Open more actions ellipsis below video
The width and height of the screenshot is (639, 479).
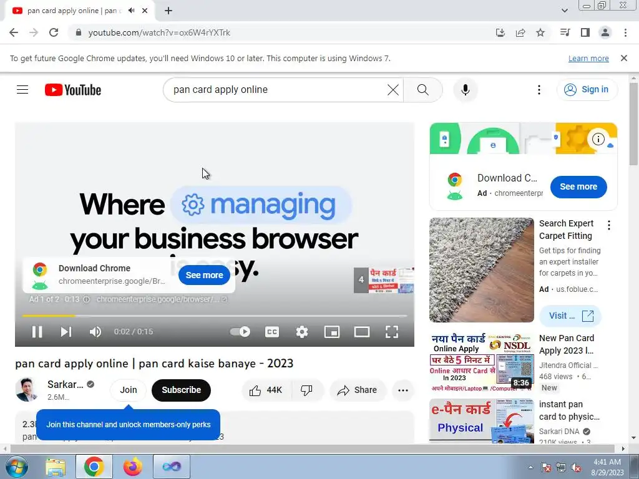click(402, 390)
